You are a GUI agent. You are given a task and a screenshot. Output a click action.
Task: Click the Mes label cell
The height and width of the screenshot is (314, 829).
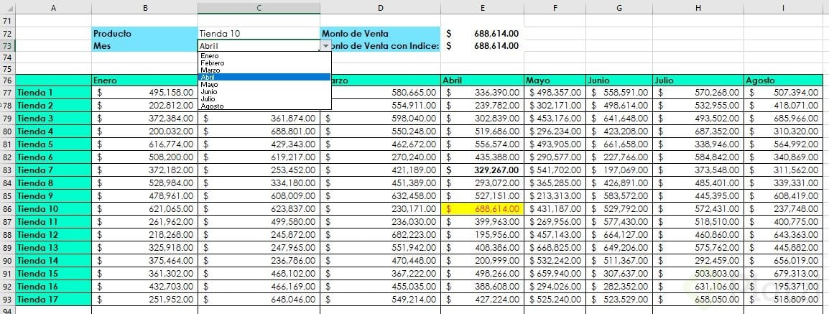(x=145, y=46)
